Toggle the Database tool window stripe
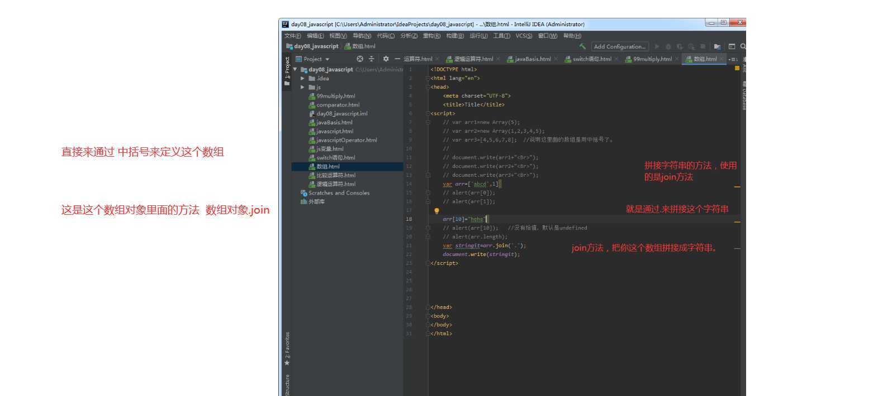The width and height of the screenshot is (878, 396). 744,95
